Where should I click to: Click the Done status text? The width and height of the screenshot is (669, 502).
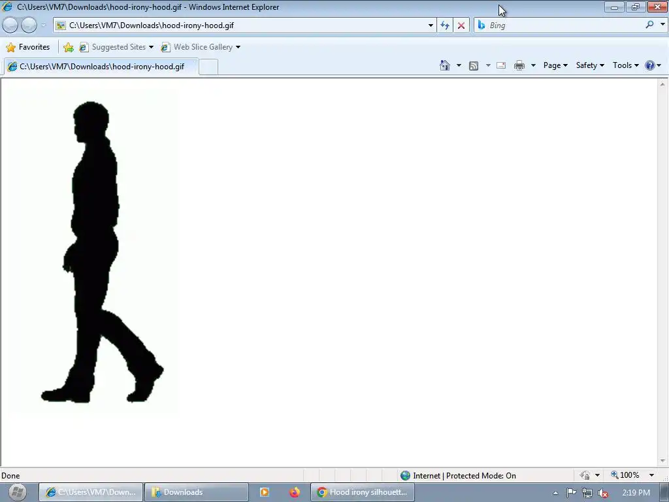pos(10,476)
